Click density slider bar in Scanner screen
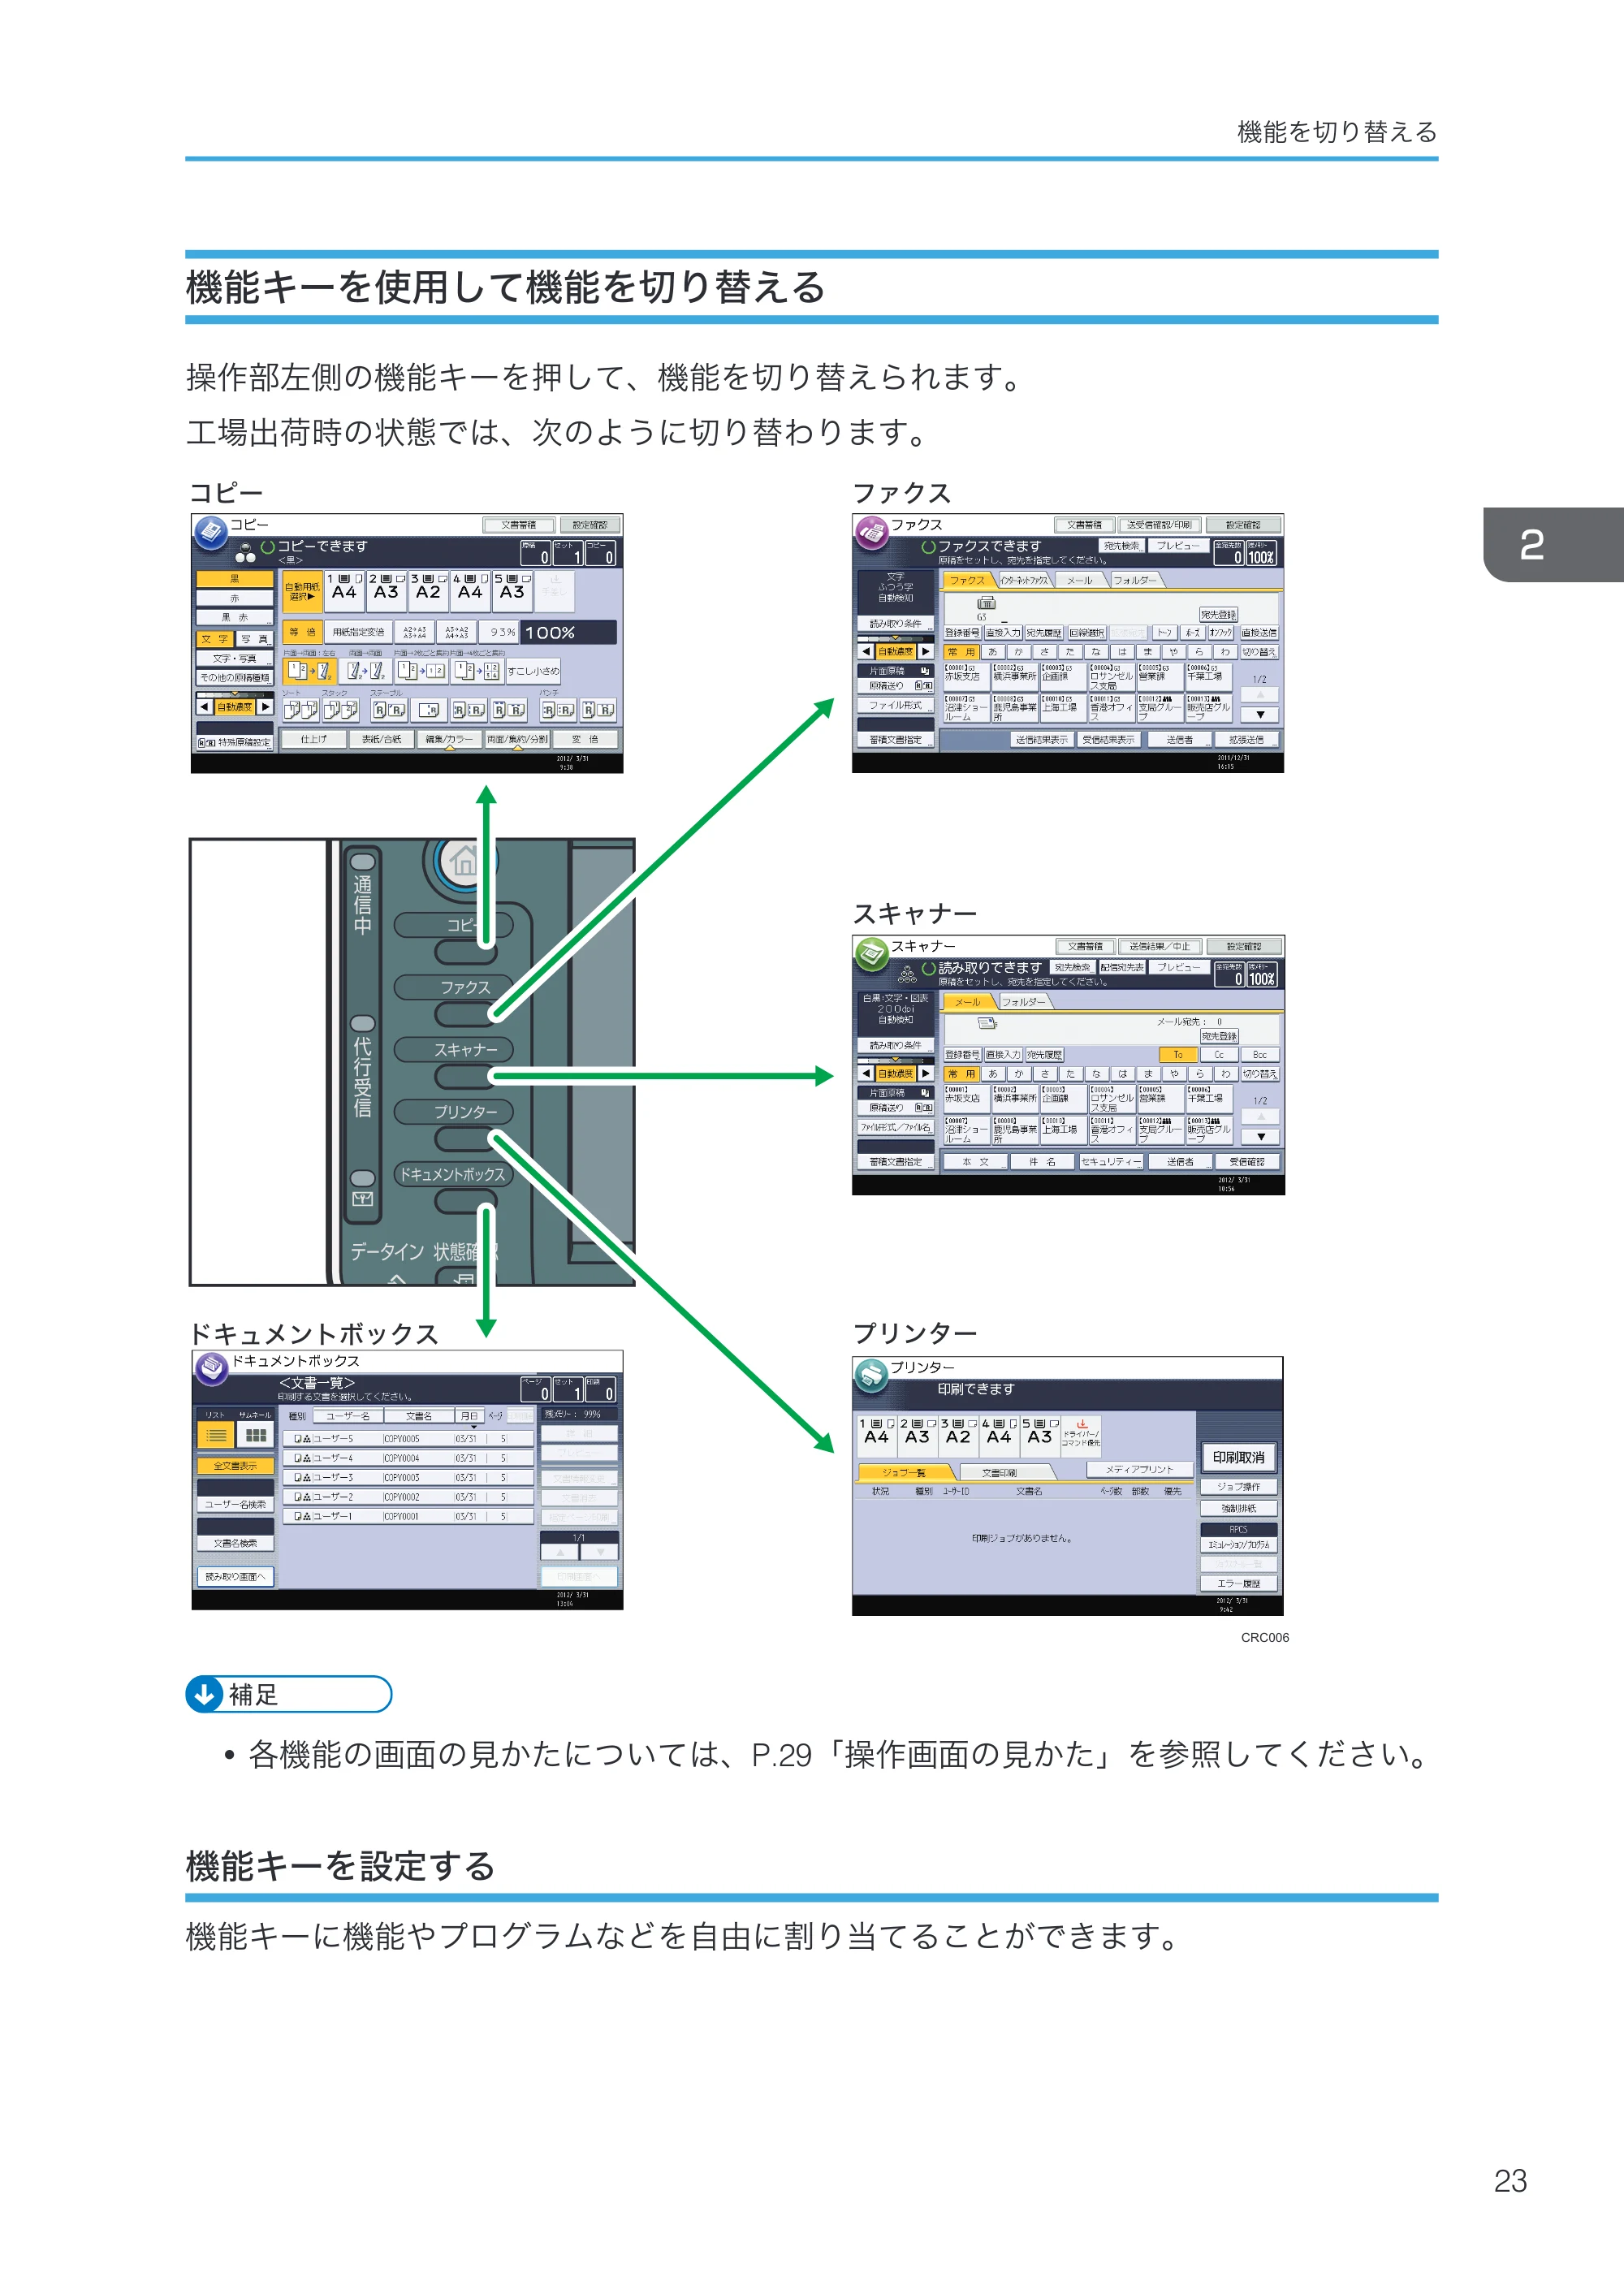Viewport: 1624px width, 2294px height. click(896, 1060)
